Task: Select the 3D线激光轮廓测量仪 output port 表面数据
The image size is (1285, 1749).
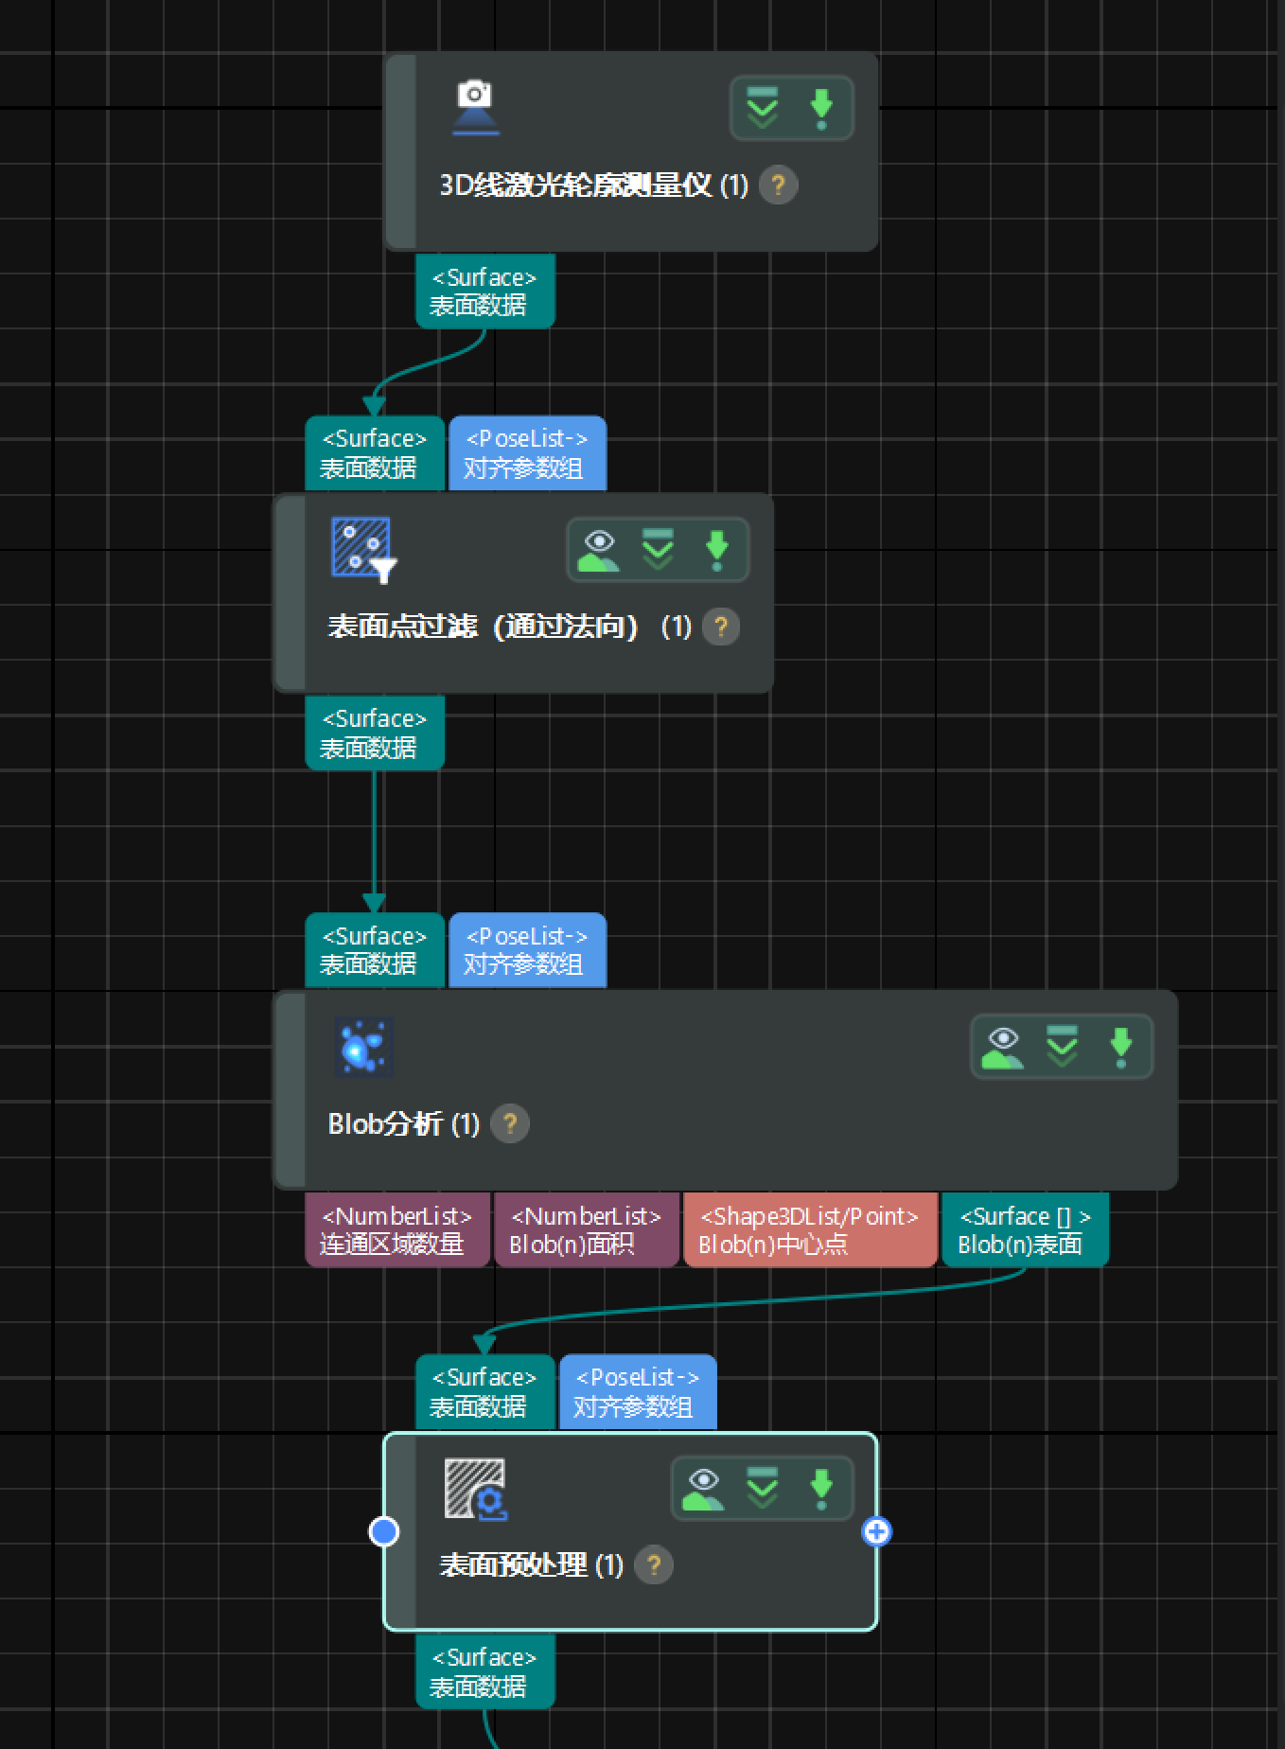Action: pyautogui.click(x=485, y=291)
